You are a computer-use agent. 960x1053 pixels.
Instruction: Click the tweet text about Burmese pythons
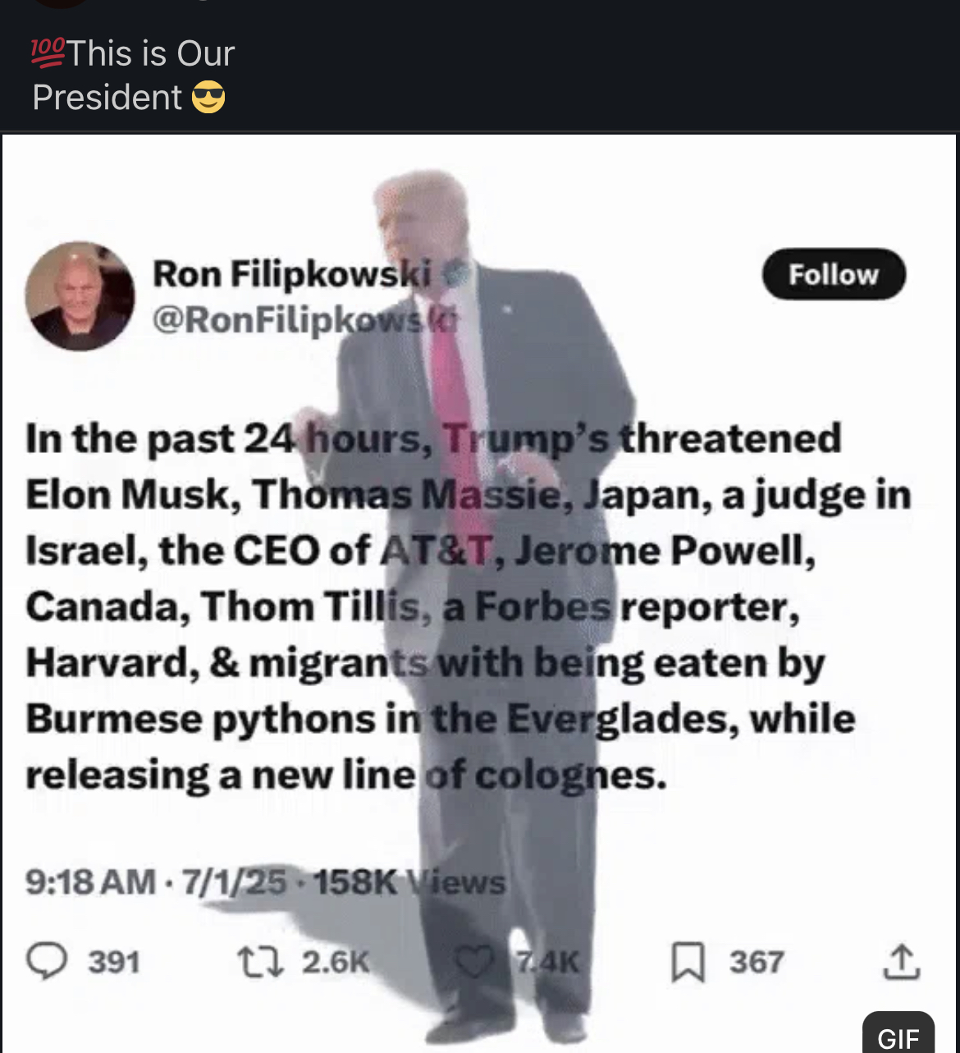(x=440, y=719)
